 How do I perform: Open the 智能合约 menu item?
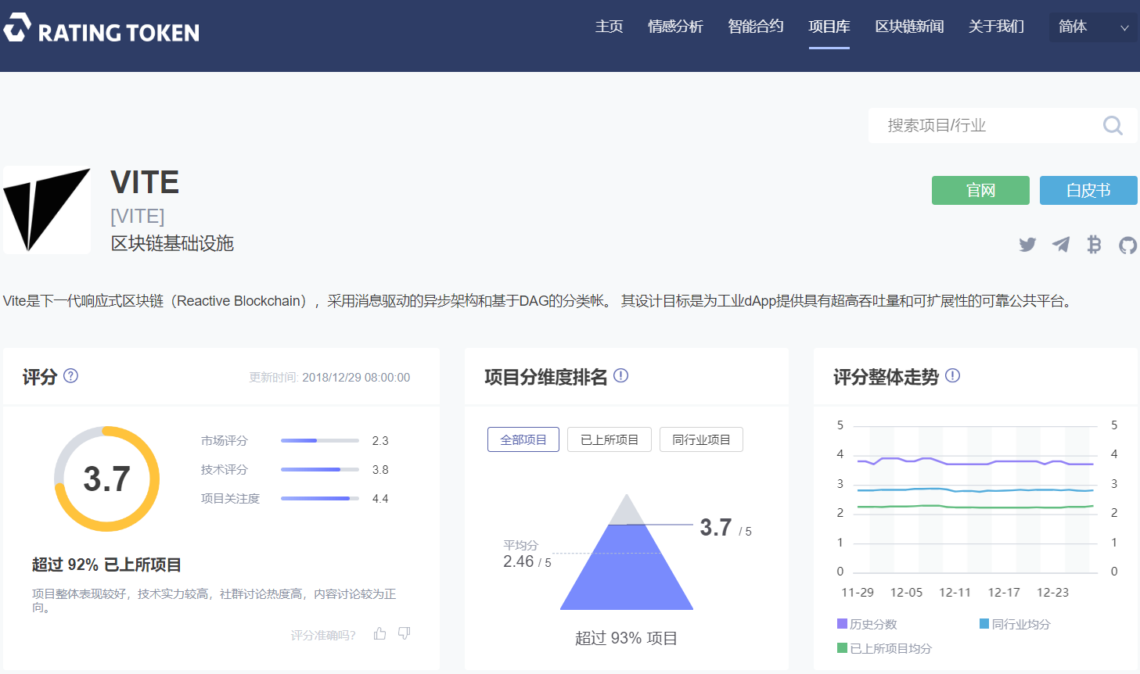point(756,27)
